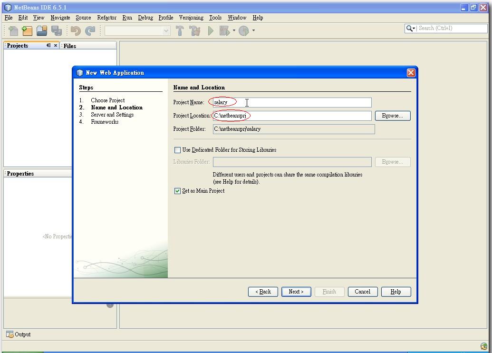Click the Run Main Project play icon
492x353 pixels.
click(x=211, y=30)
